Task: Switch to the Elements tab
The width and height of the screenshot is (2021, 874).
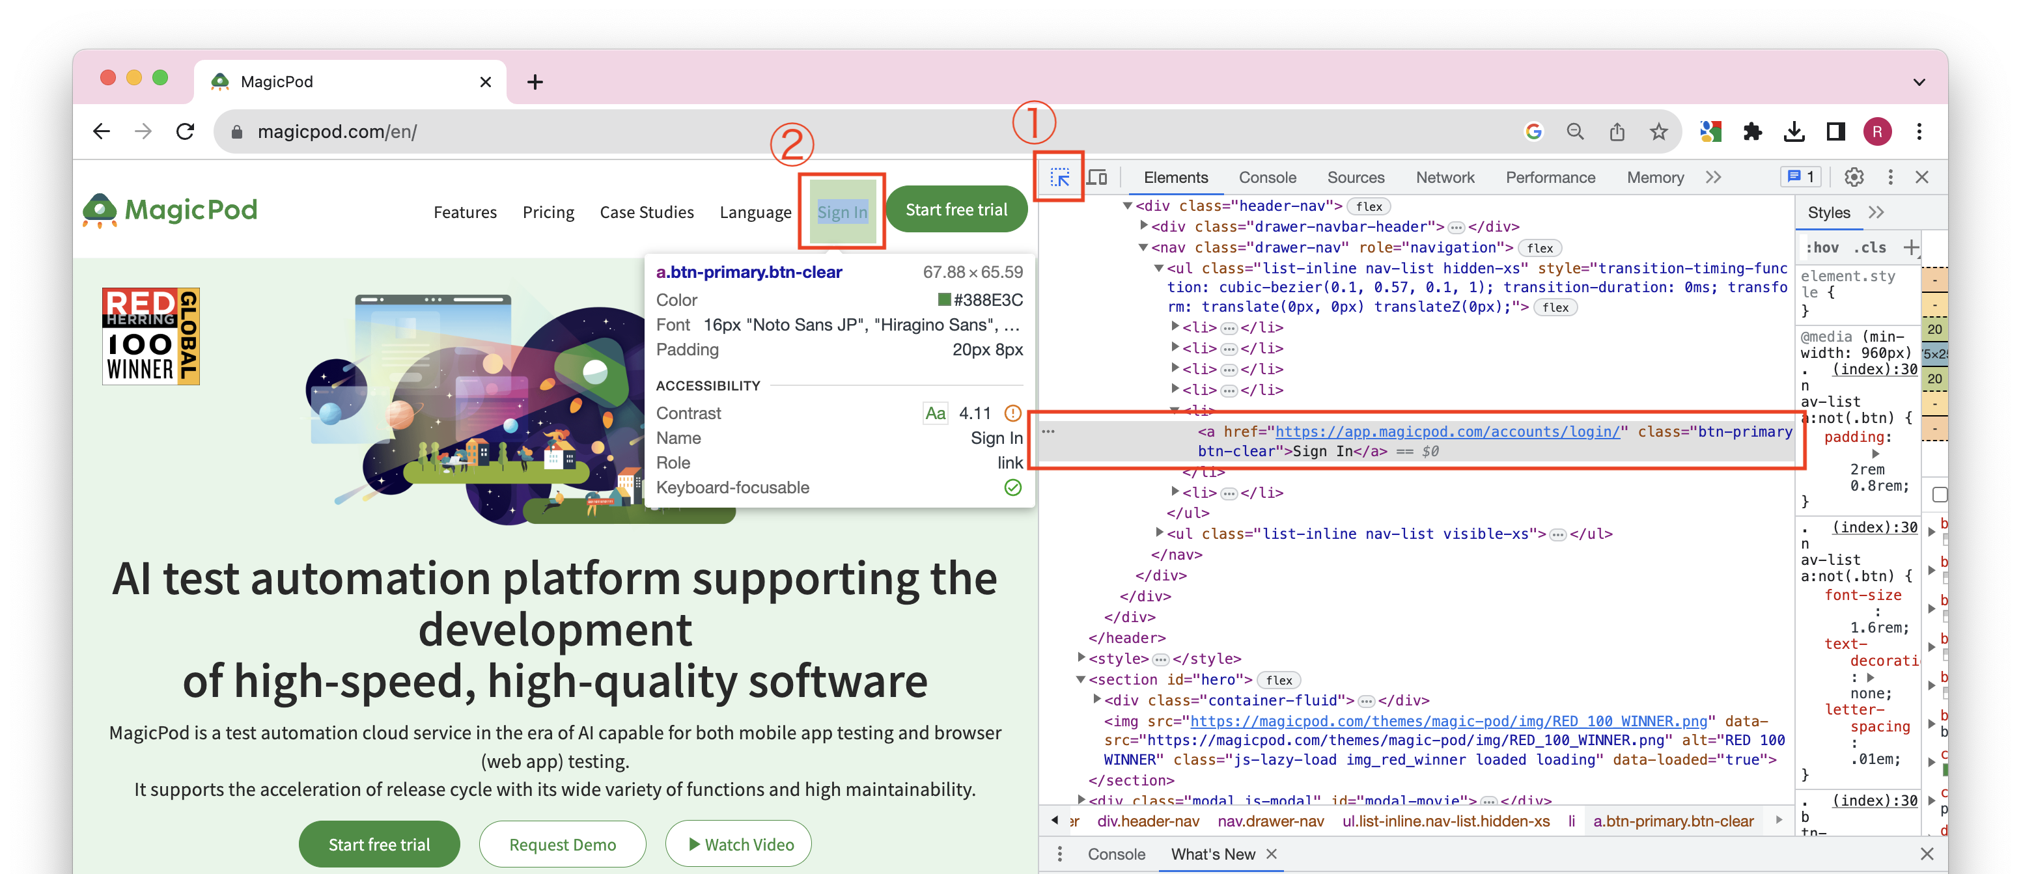Action: click(x=1175, y=178)
